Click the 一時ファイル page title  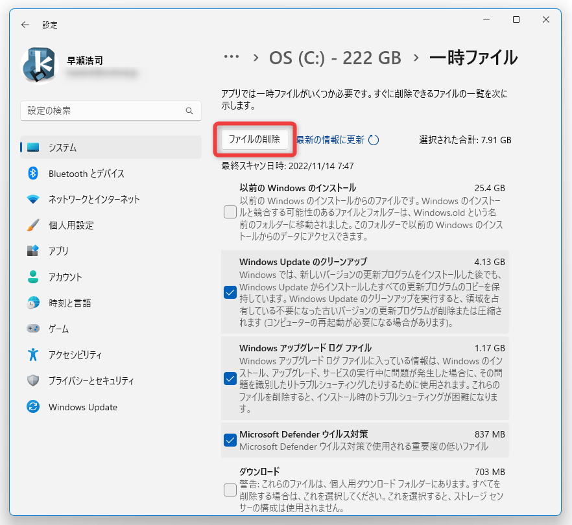[473, 58]
